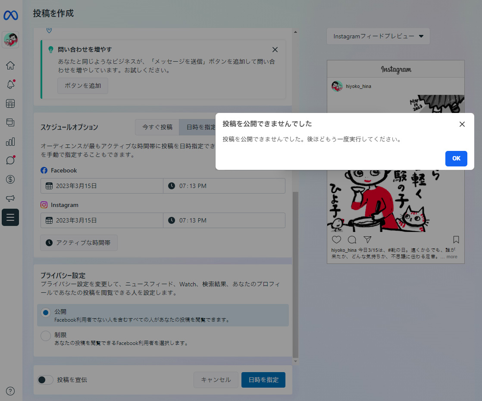Viewport: 482px width, 401px height.
Task: Select the 公開 privacy radio button
Action: (x=46, y=313)
